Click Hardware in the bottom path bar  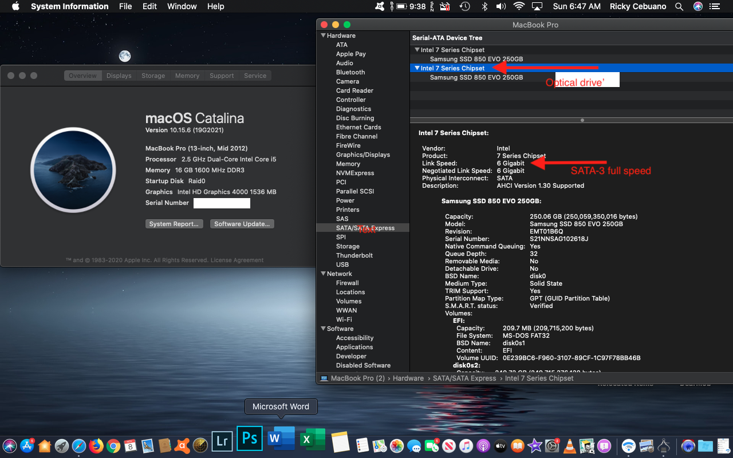tap(408, 378)
